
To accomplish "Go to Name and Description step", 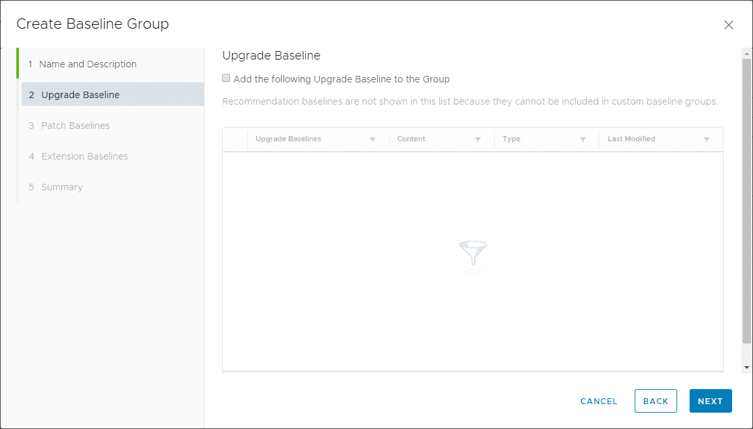I will [x=88, y=64].
